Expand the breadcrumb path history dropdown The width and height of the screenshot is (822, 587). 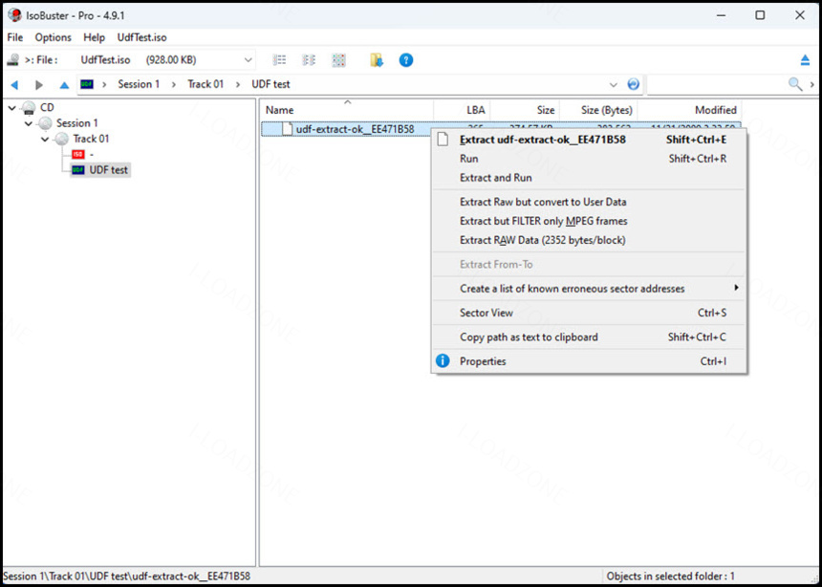(614, 84)
